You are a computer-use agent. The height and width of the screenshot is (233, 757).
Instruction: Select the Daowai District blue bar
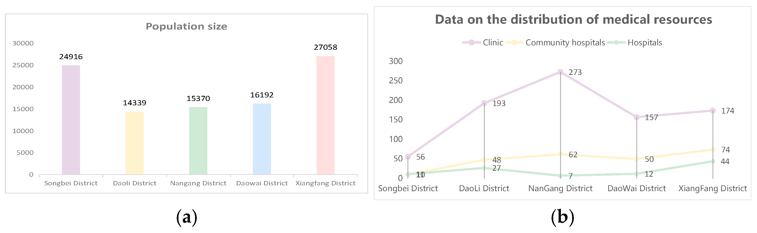point(262,139)
